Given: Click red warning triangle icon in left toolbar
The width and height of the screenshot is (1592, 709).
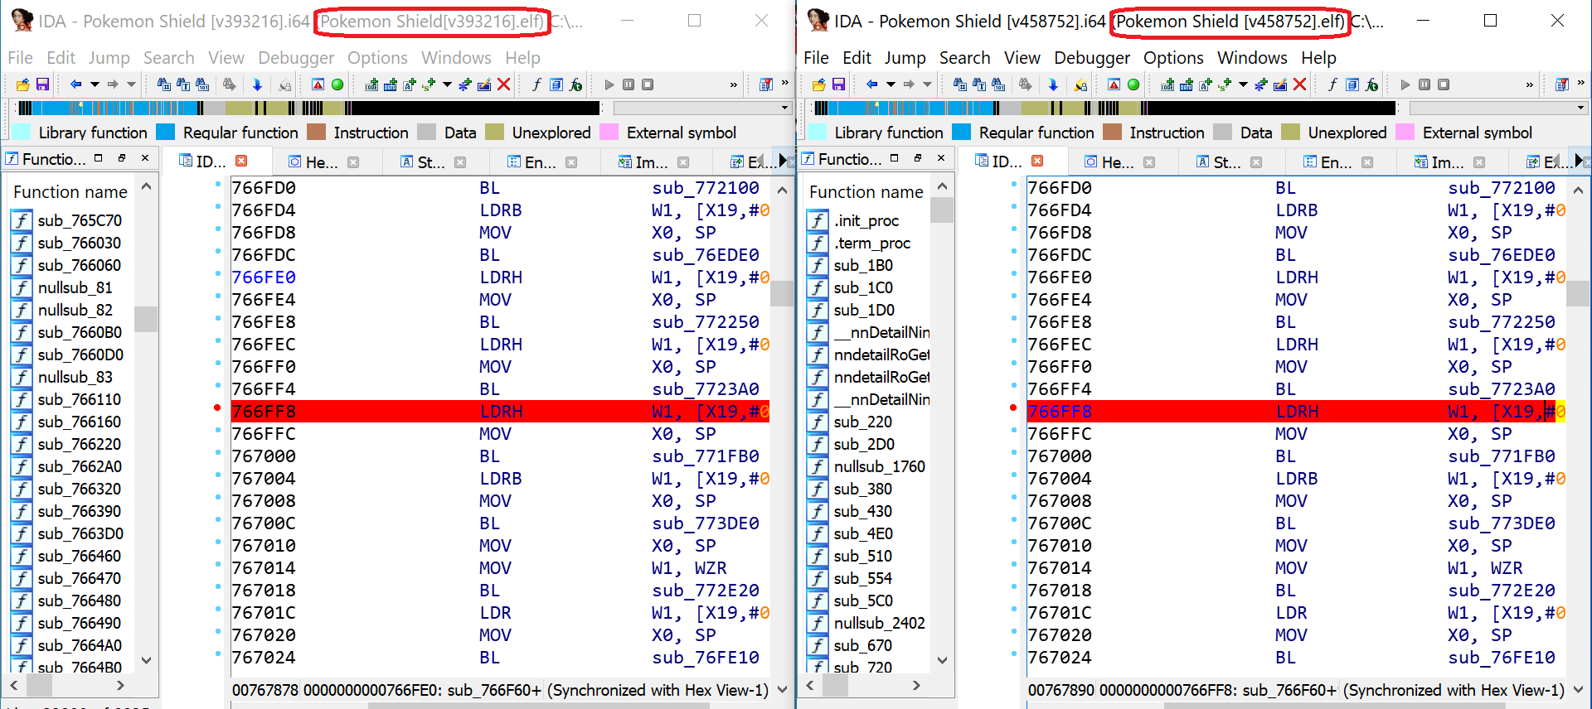Looking at the screenshot, I should coord(318,84).
